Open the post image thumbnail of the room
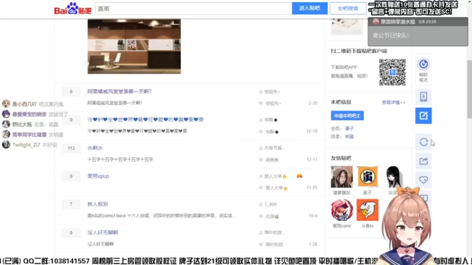The width and height of the screenshot is (472, 265). click(135, 47)
